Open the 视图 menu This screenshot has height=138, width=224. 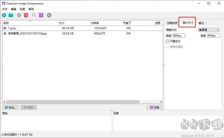[x=22, y=9]
